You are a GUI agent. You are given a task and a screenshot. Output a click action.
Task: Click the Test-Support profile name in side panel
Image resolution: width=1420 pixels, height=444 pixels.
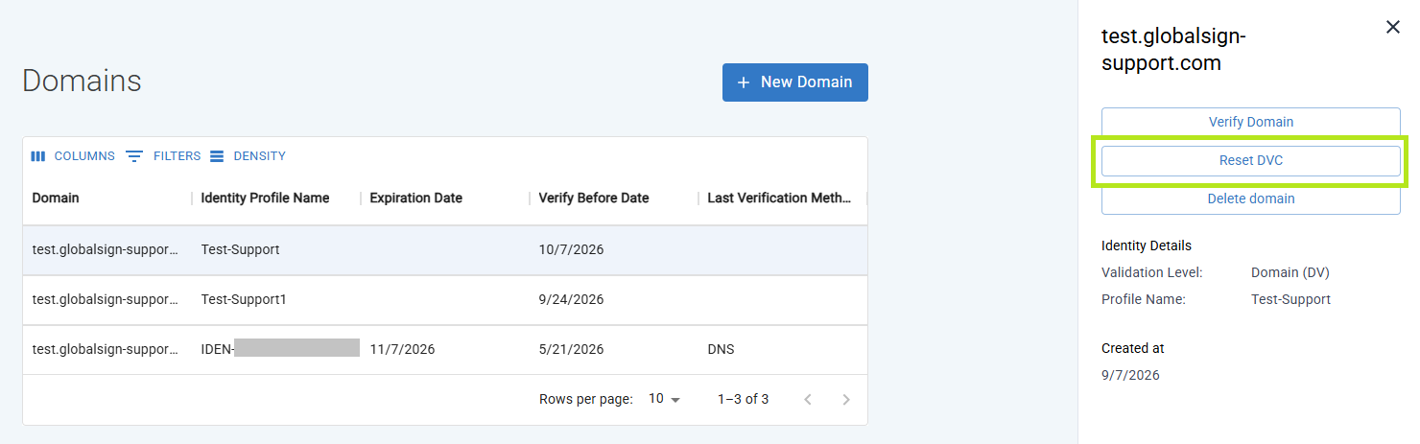pos(1291,300)
